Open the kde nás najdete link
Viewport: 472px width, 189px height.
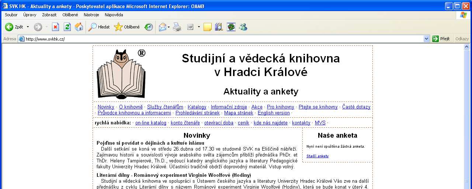pyautogui.click(x=271, y=123)
